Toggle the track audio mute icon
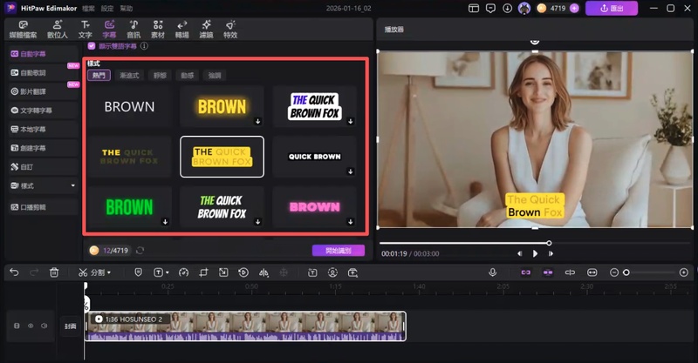The height and width of the screenshot is (363, 698). click(x=44, y=326)
